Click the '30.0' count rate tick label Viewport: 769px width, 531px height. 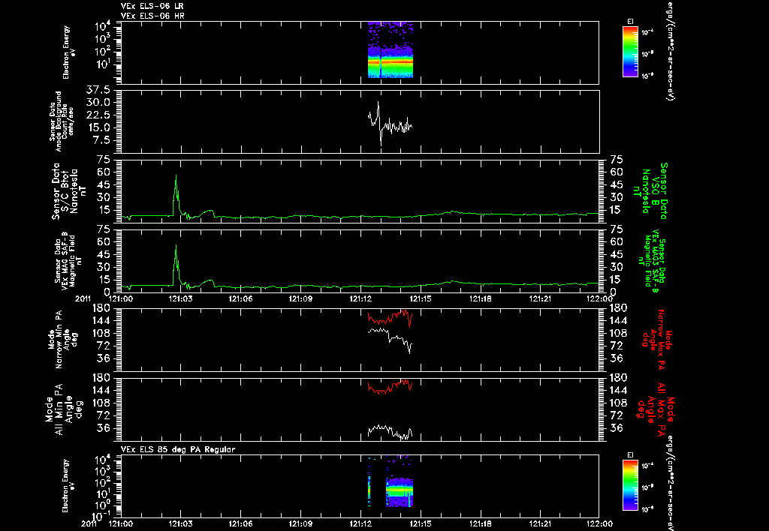[x=99, y=103]
